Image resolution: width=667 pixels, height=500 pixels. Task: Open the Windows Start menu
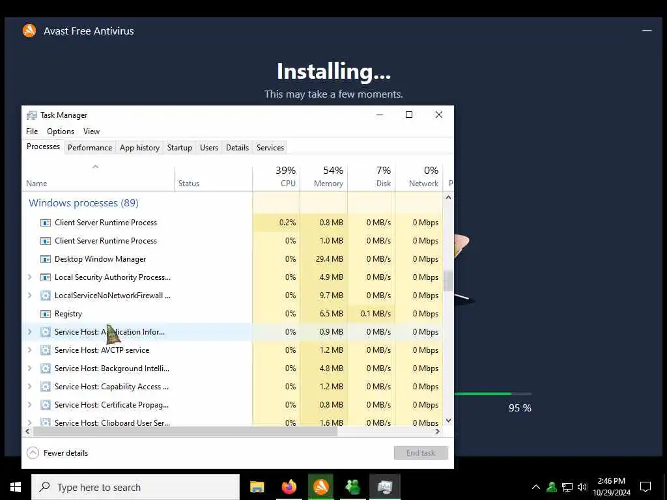point(16,487)
